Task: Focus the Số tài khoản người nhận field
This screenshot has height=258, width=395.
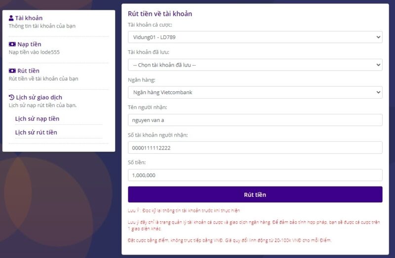Action: pos(254,147)
